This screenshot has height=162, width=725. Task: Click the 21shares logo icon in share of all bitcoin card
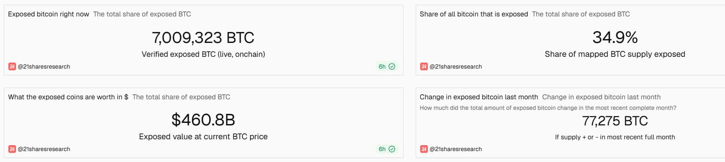point(424,66)
